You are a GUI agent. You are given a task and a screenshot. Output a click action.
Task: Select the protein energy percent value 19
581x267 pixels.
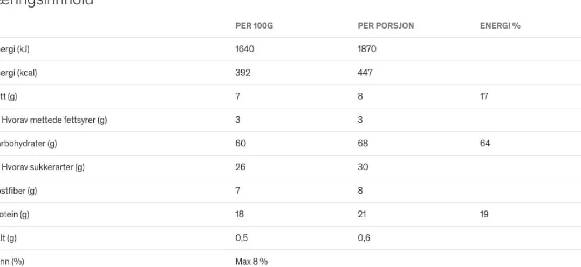point(484,214)
